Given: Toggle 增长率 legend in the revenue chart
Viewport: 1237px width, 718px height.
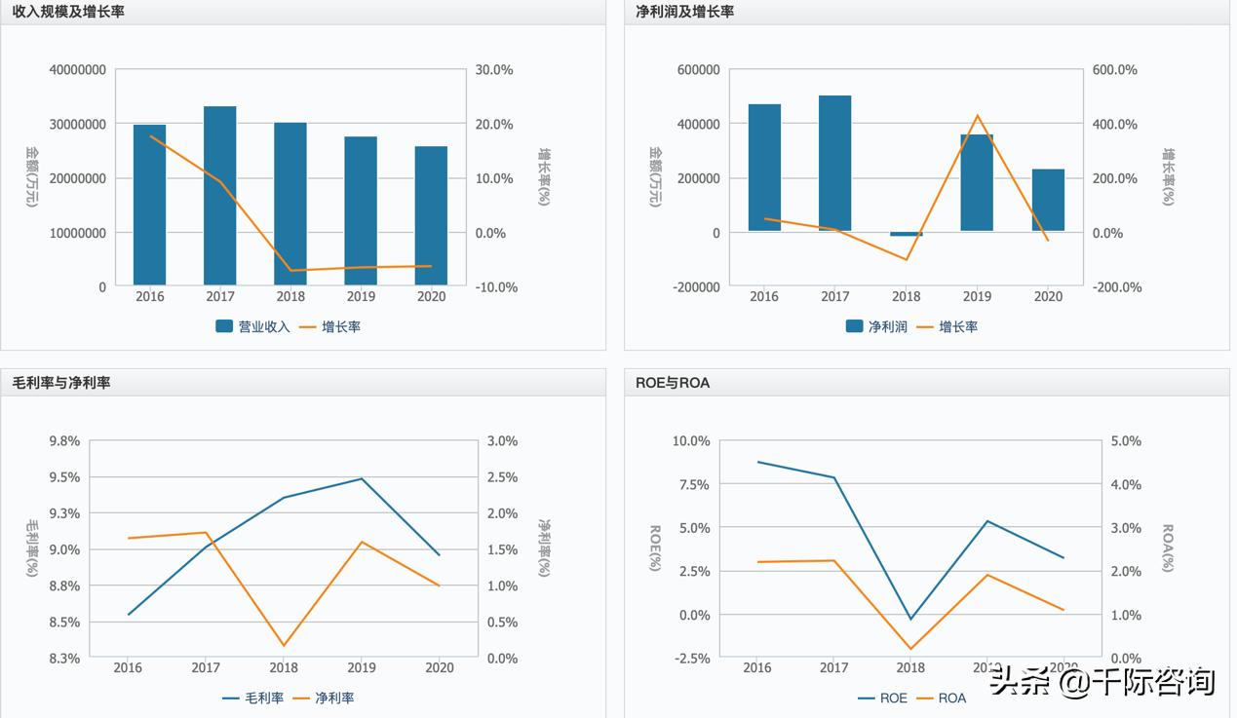Looking at the screenshot, I should tap(329, 326).
